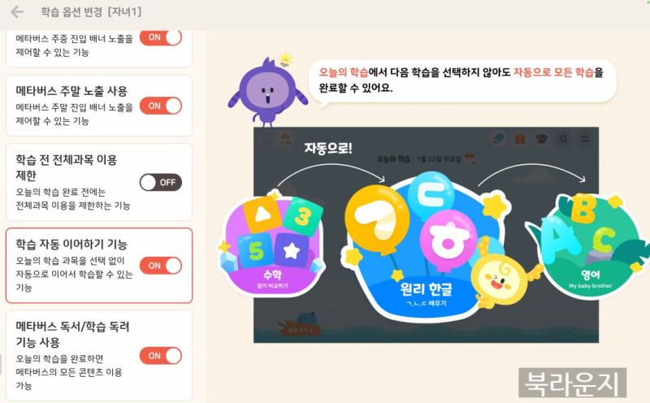Open the hamburger menu icon in the preview
Viewport: 650px width, 403px height.
tap(585, 139)
